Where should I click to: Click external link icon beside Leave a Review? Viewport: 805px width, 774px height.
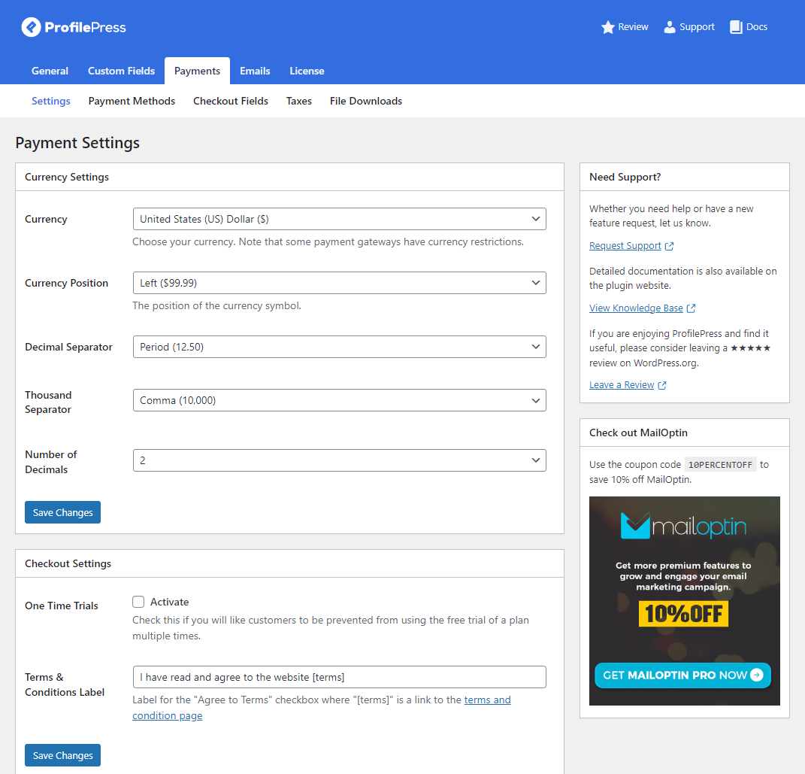[x=662, y=385]
